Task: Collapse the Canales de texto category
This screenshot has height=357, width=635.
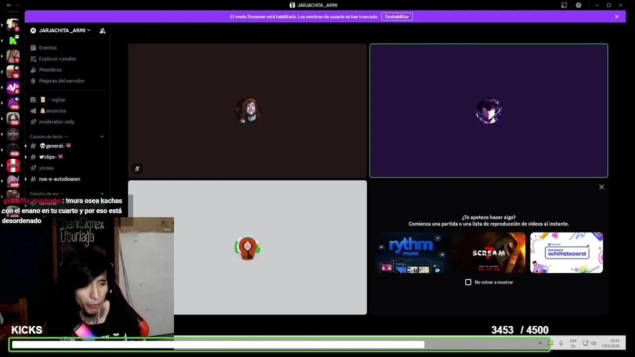Action: coord(48,136)
